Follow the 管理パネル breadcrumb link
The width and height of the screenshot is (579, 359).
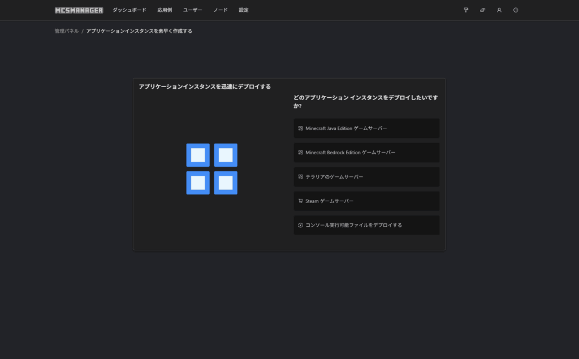(67, 31)
